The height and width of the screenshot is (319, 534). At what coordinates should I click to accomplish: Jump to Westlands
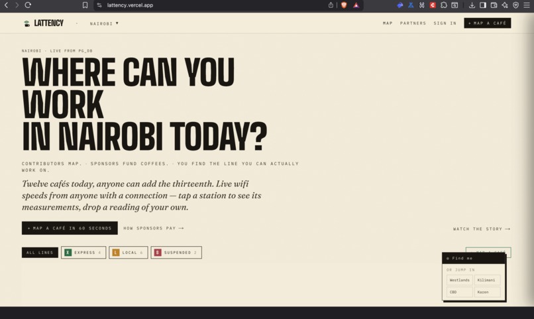click(x=459, y=280)
